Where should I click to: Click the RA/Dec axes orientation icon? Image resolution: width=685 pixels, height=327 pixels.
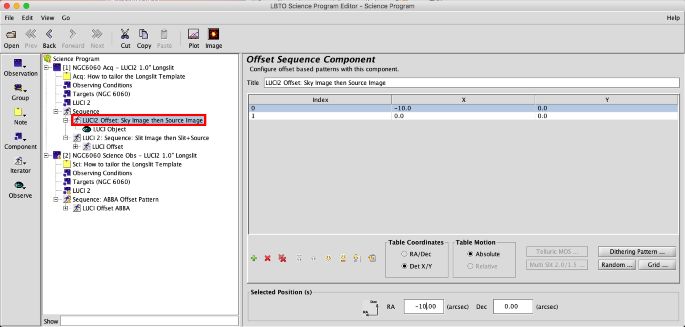(x=371, y=308)
